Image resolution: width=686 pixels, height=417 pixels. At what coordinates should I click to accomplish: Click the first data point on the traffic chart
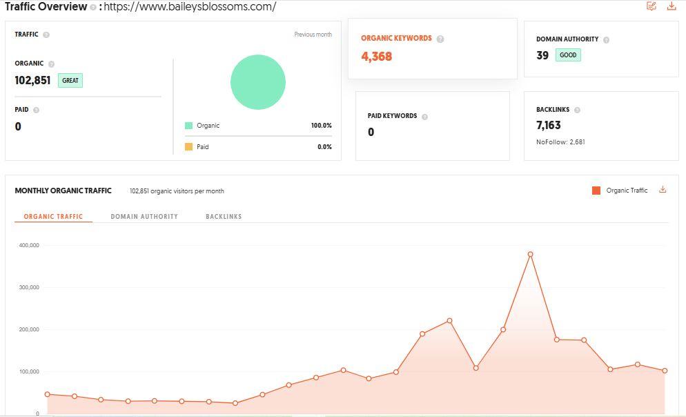pos(47,394)
